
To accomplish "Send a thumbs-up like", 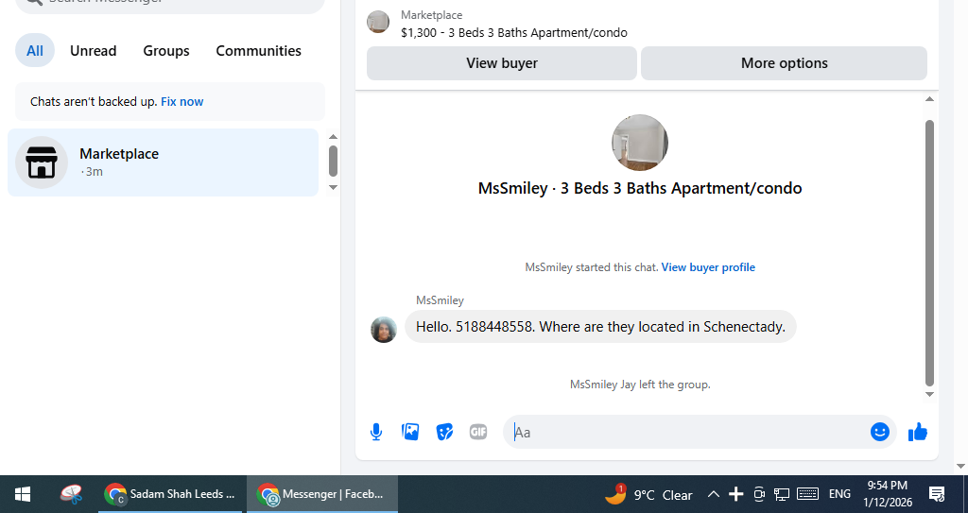I will [918, 432].
